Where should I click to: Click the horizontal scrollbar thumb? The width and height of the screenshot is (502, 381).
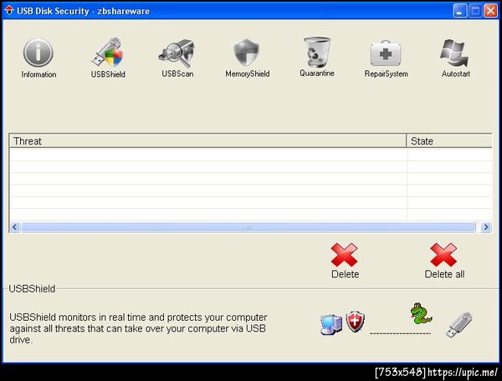click(x=248, y=227)
